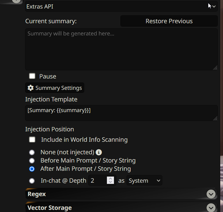Click in the Current summary text area

pyautogui.click(x=121, y=49)
